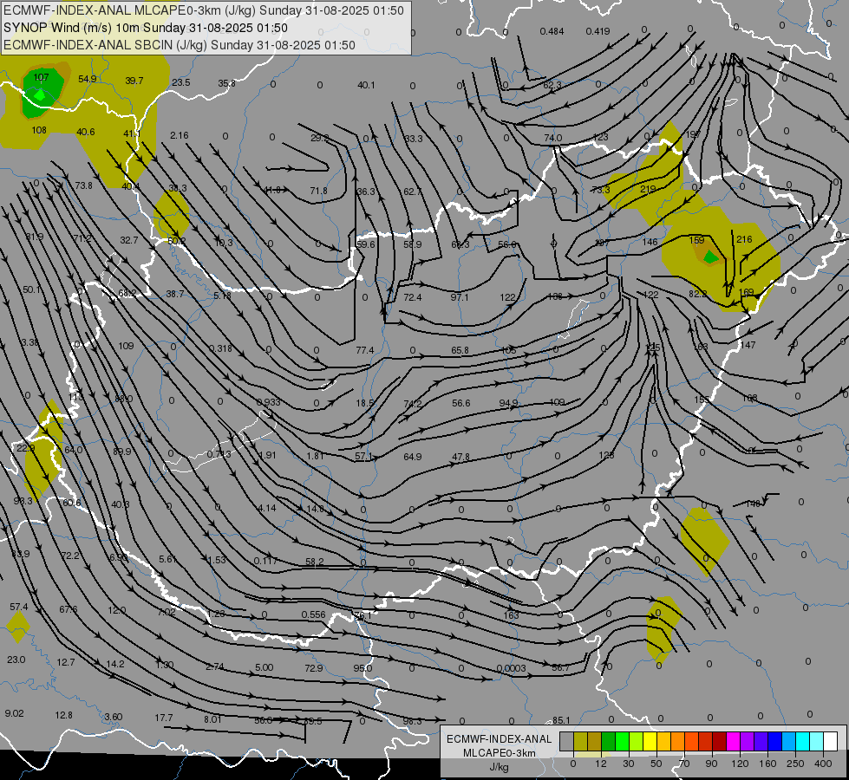The width and height of the screenshot is (849, 780).
Task: Click the map value 85.1
Action: (x=561, y=720)
